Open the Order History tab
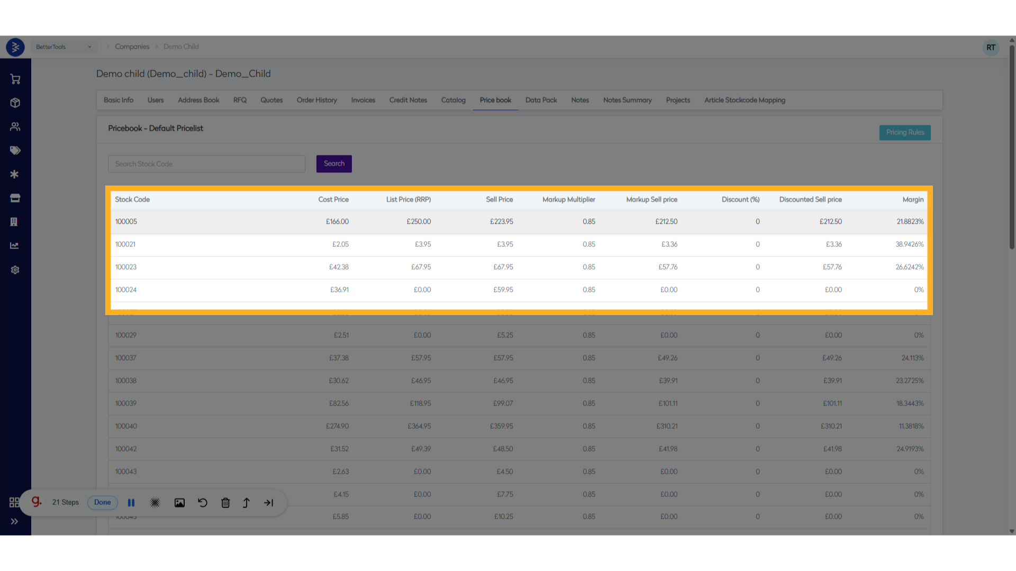 (316, 100)
